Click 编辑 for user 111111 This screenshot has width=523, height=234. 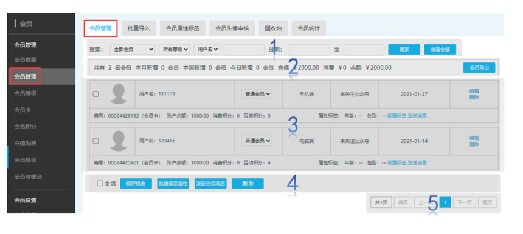pyautogui.click(x=474, y=91)
